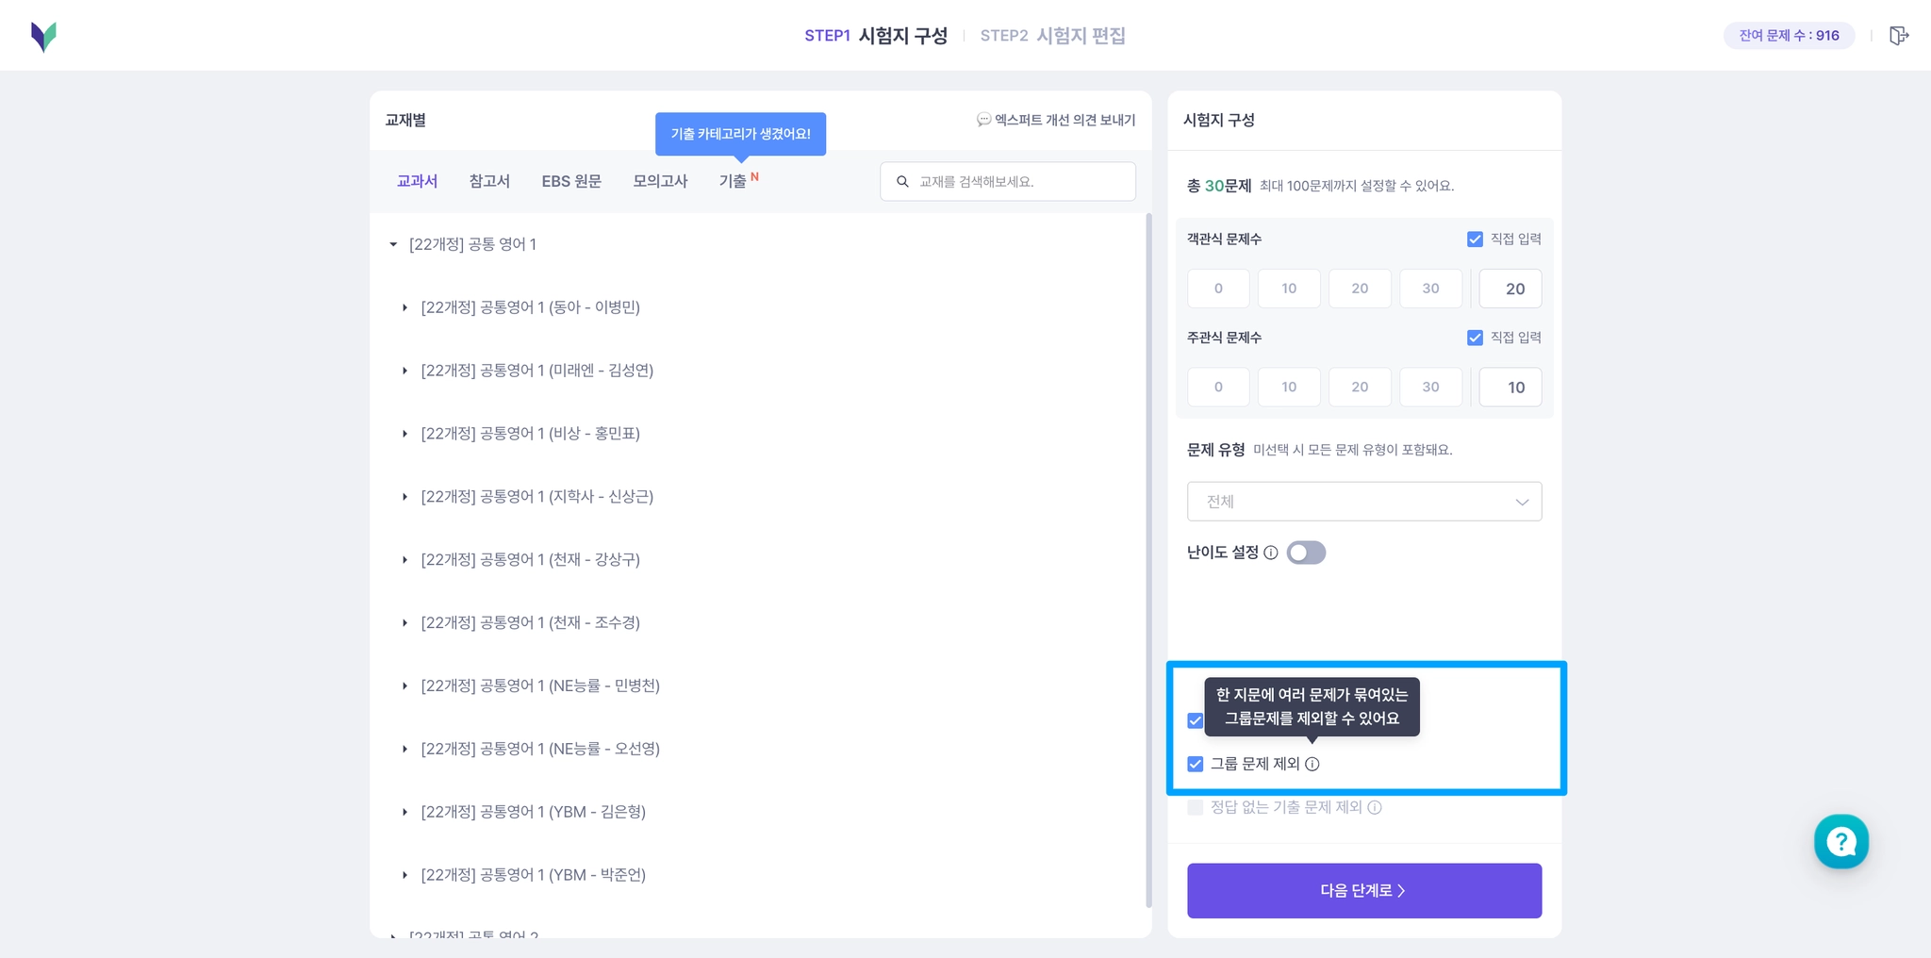Click the 기출 카테고리가 생겼어요! tooltip
The height and width of the screenshot is (958, 1931).
tap(741, 134)
